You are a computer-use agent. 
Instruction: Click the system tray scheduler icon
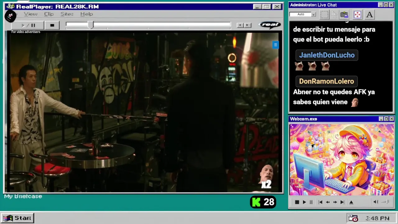pyautogui.click(x=353, y=218)
